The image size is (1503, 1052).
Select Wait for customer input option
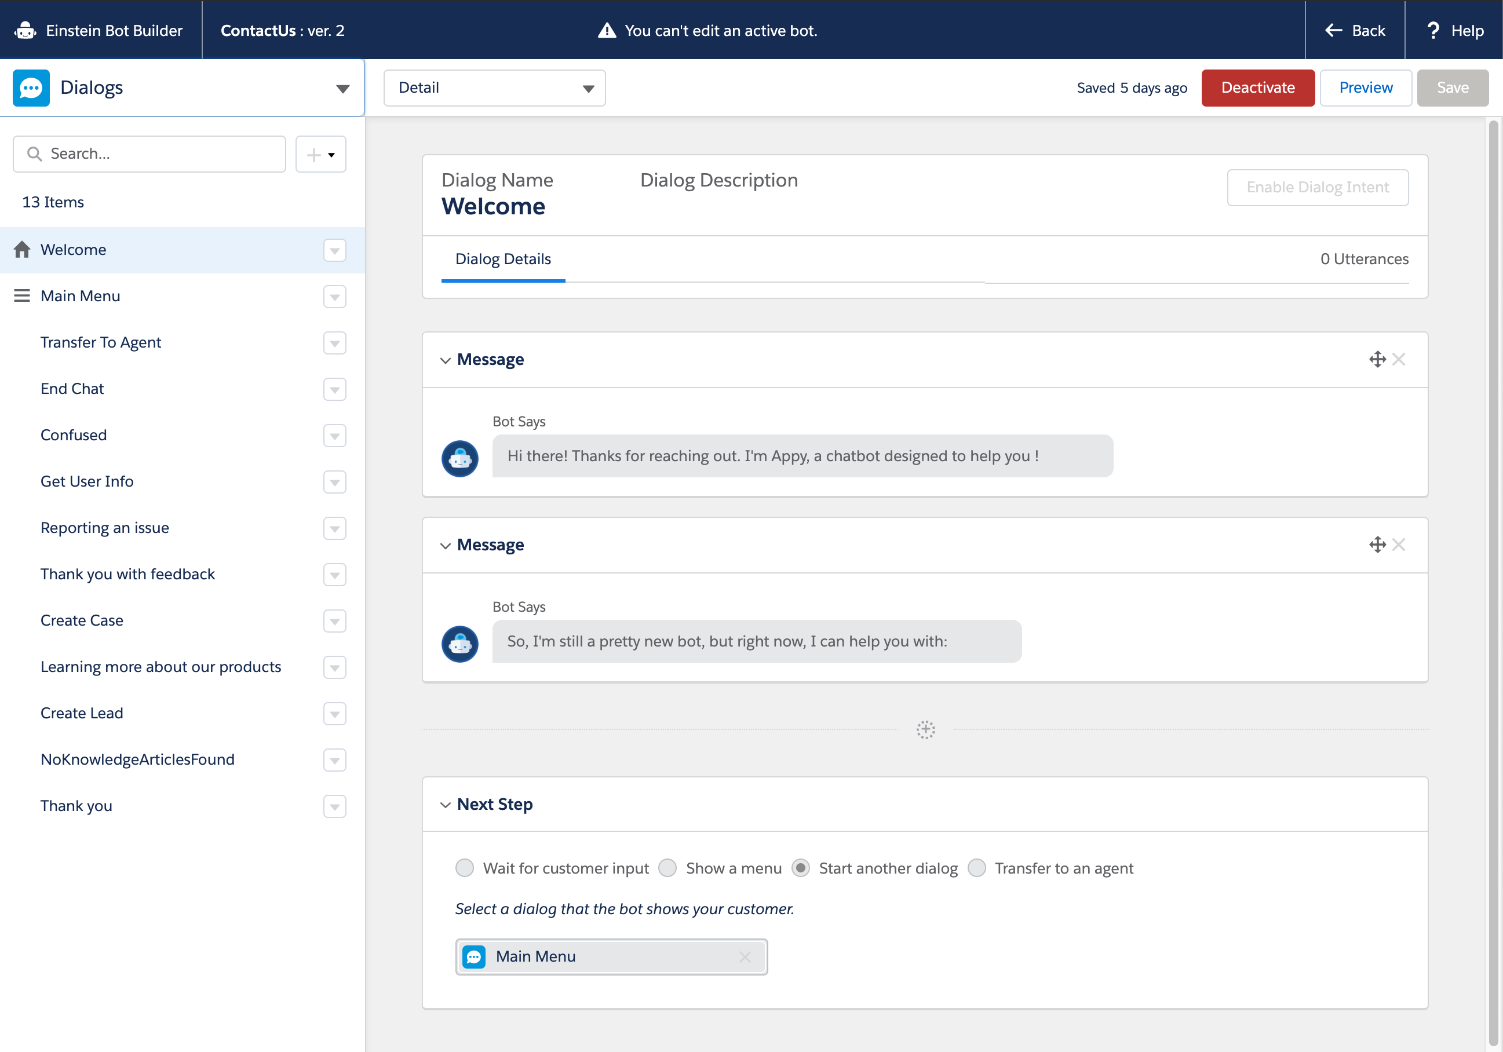click(464, 868)
